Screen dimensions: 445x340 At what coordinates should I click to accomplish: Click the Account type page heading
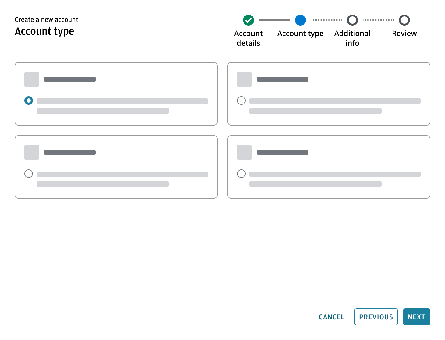44,31
